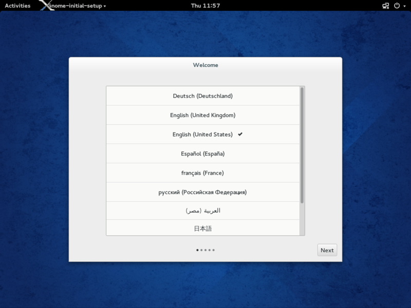Choose русский (Российская Федерация)
Screen dimensions: 411x308
pyautogui.click(x=202, y=192)
